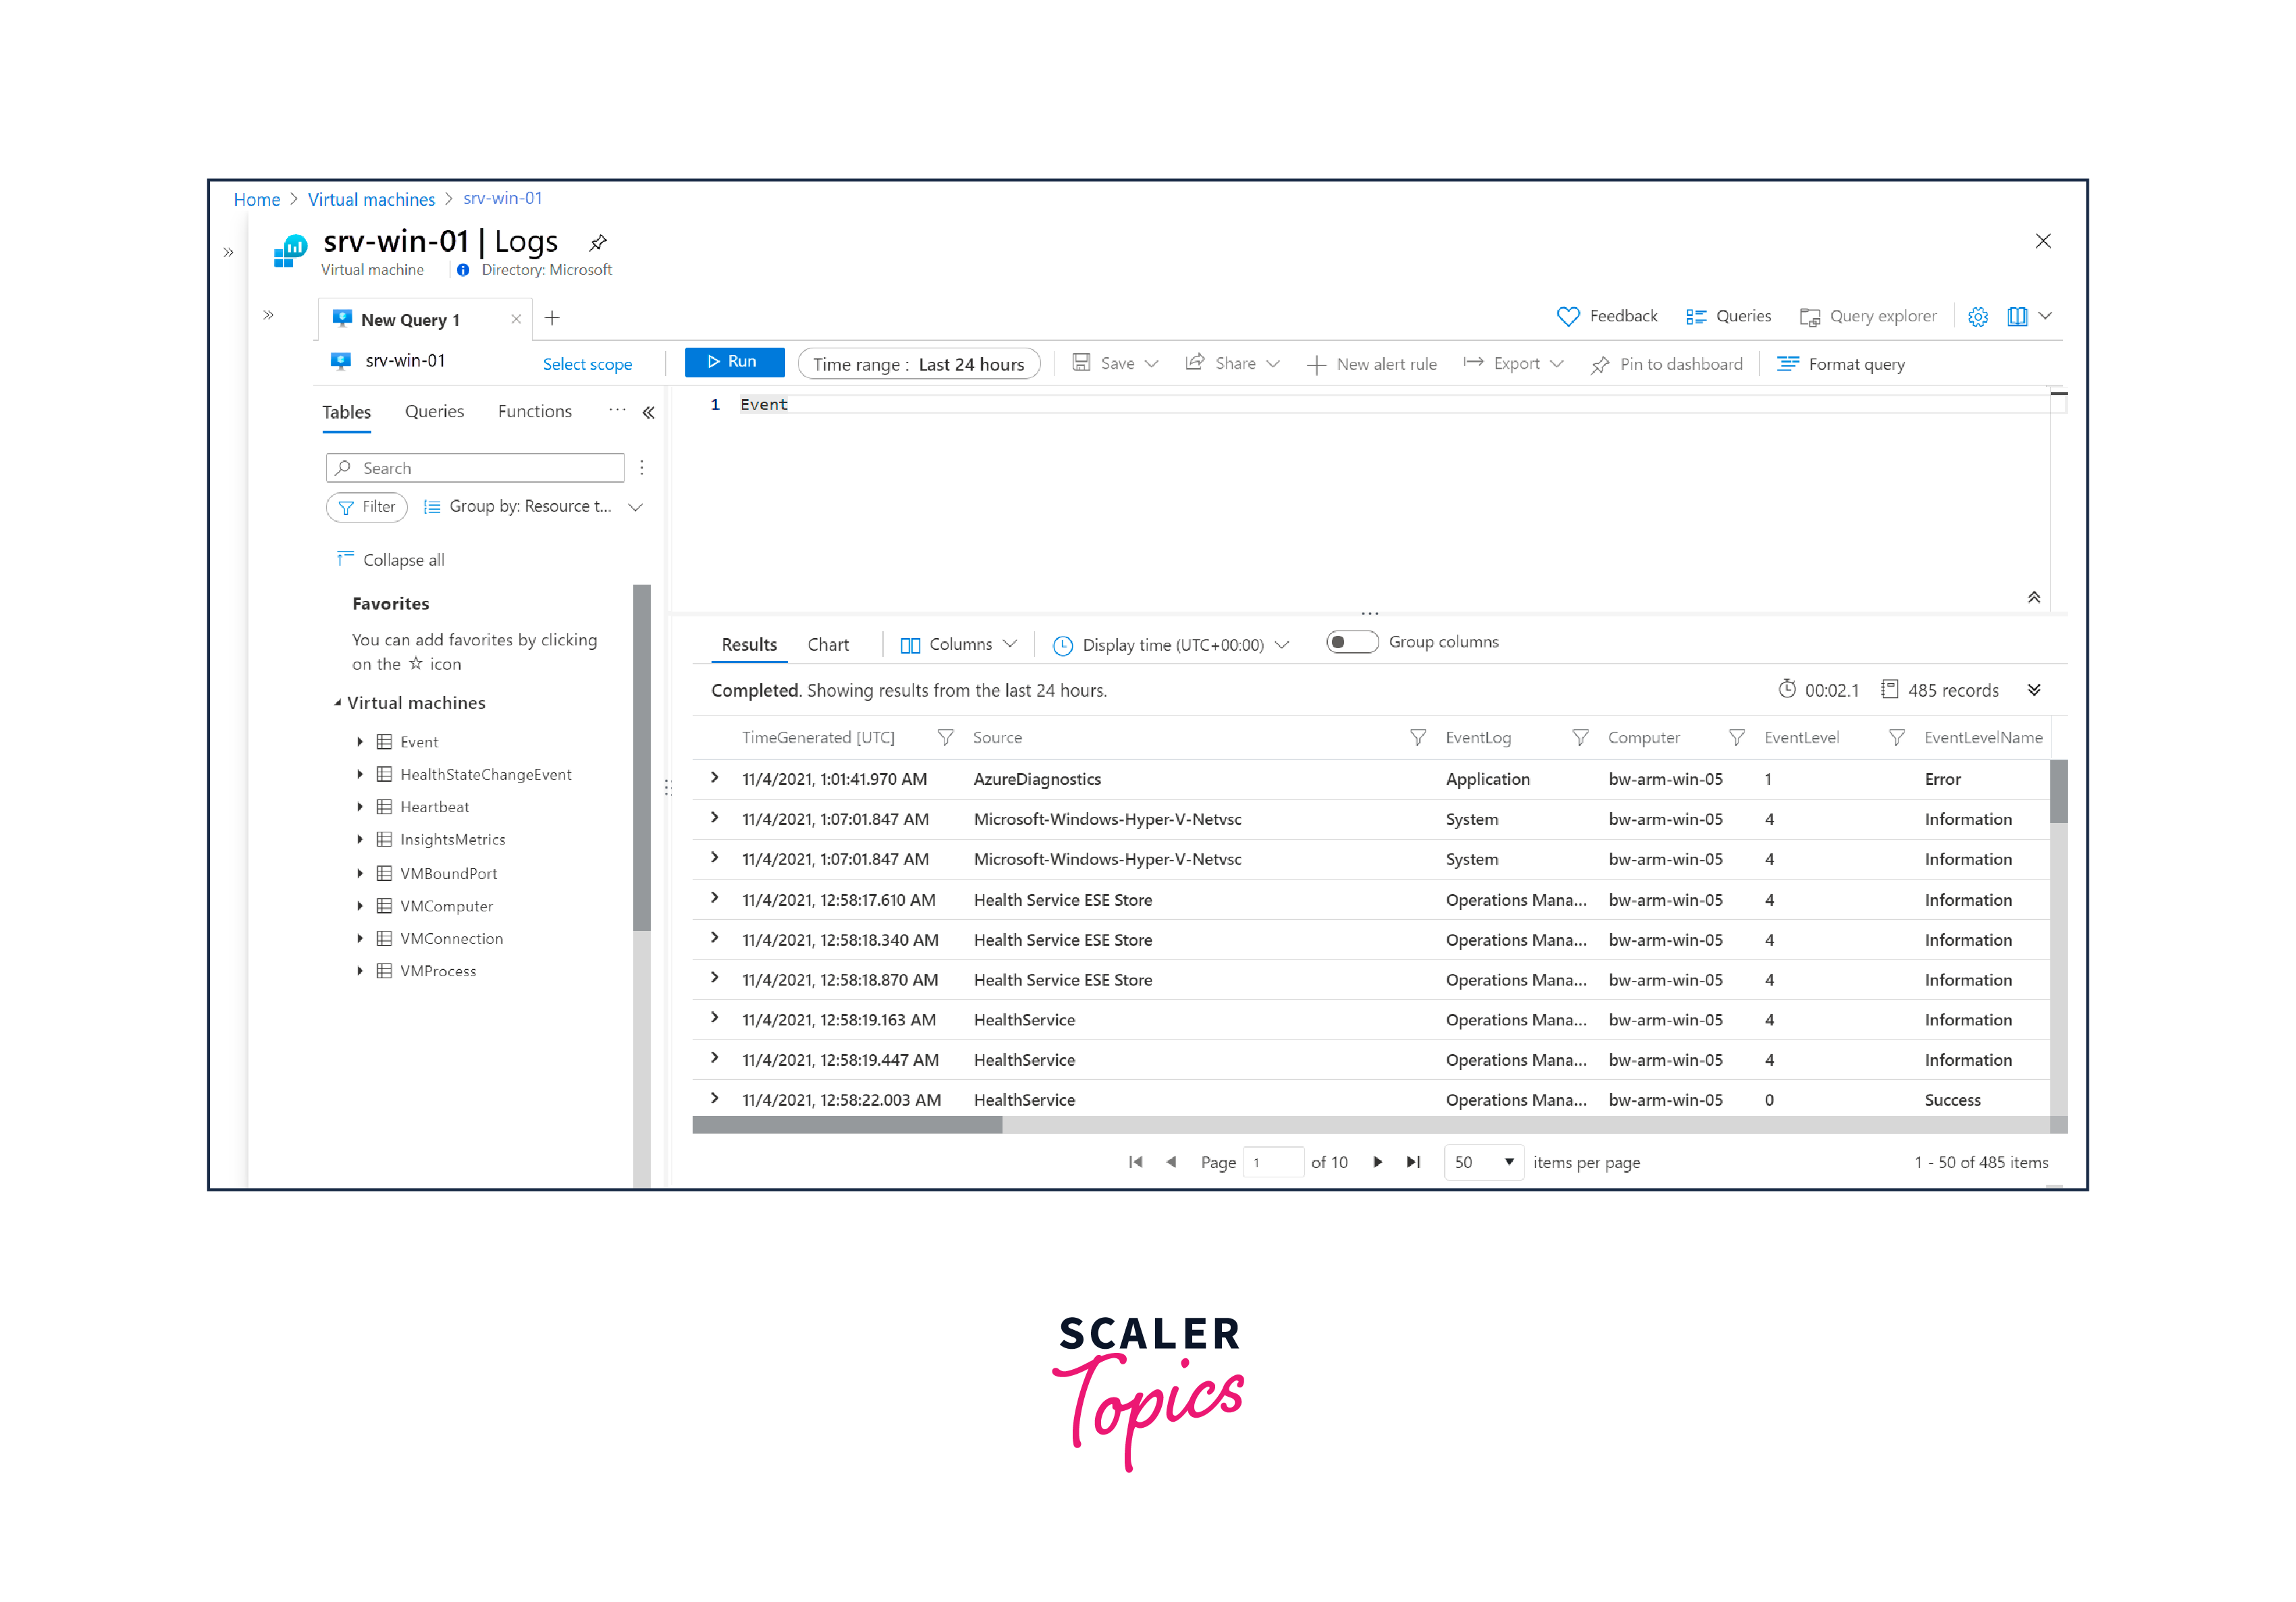Click Format query icon
2296x1602 pixels.
1787,364
